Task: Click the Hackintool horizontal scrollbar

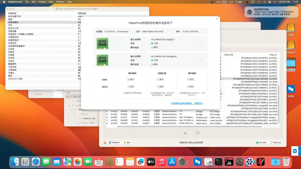Action: pos(189,126)
